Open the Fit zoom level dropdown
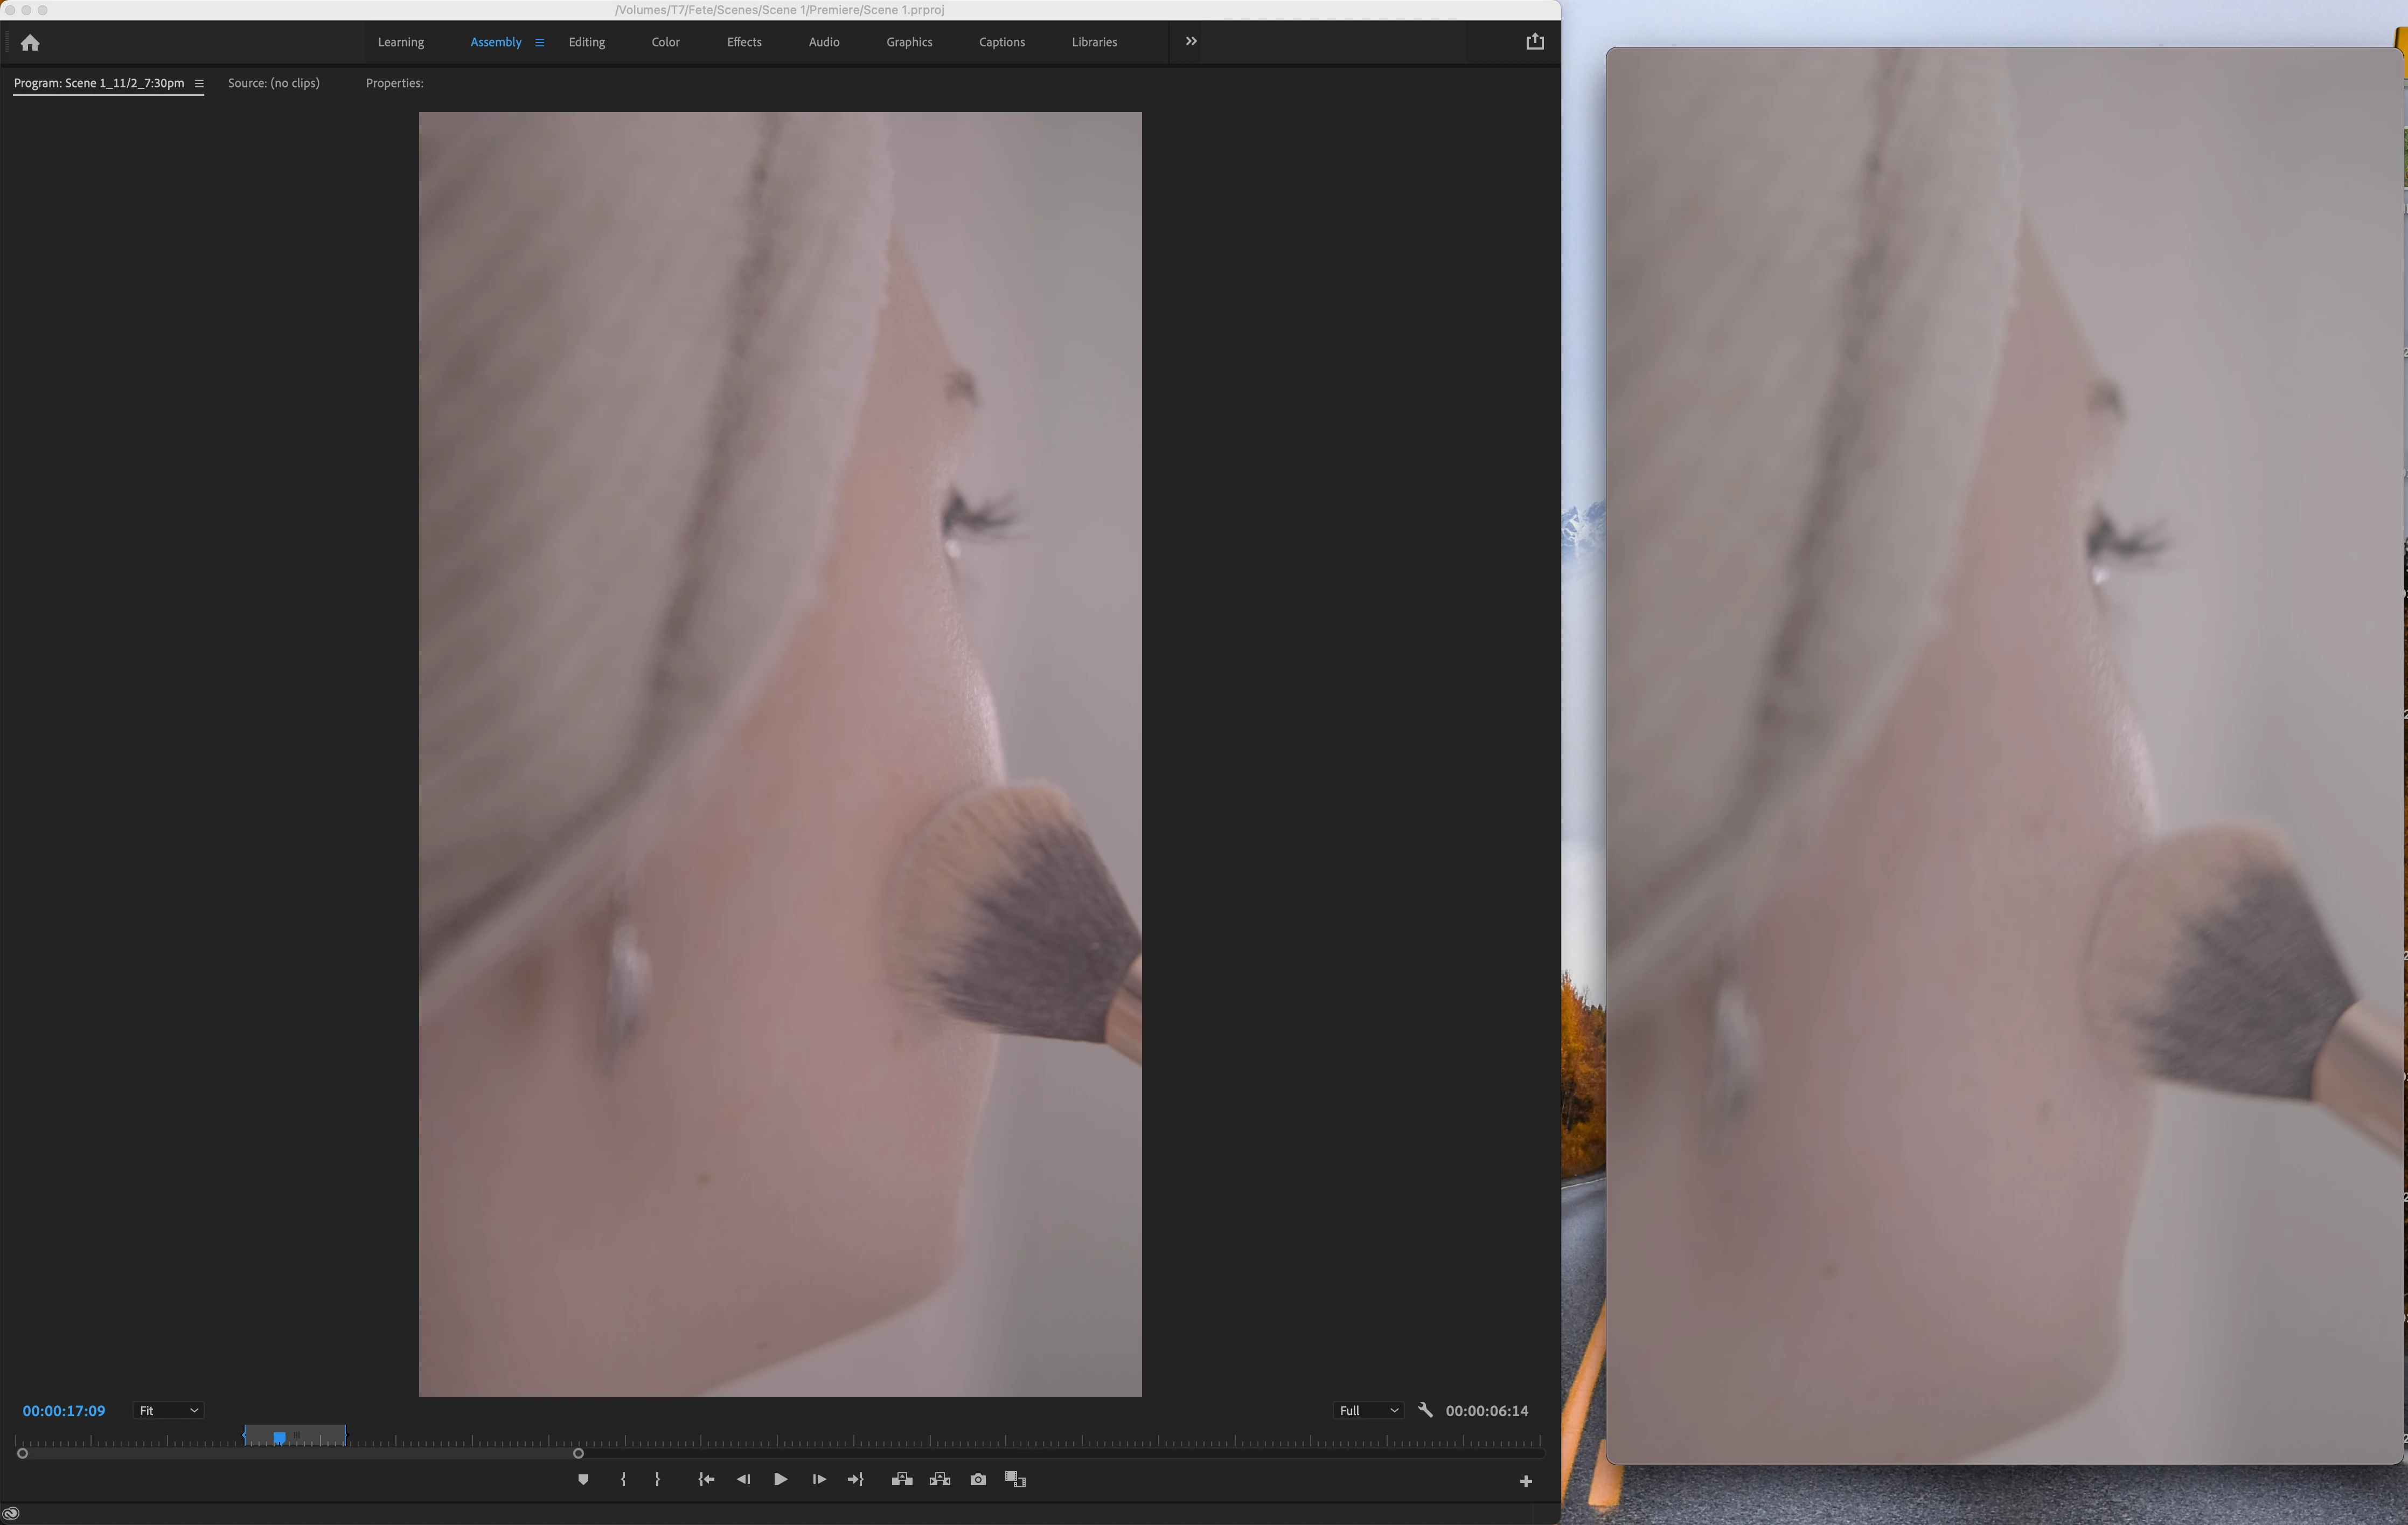 (x=168, y=1411)
